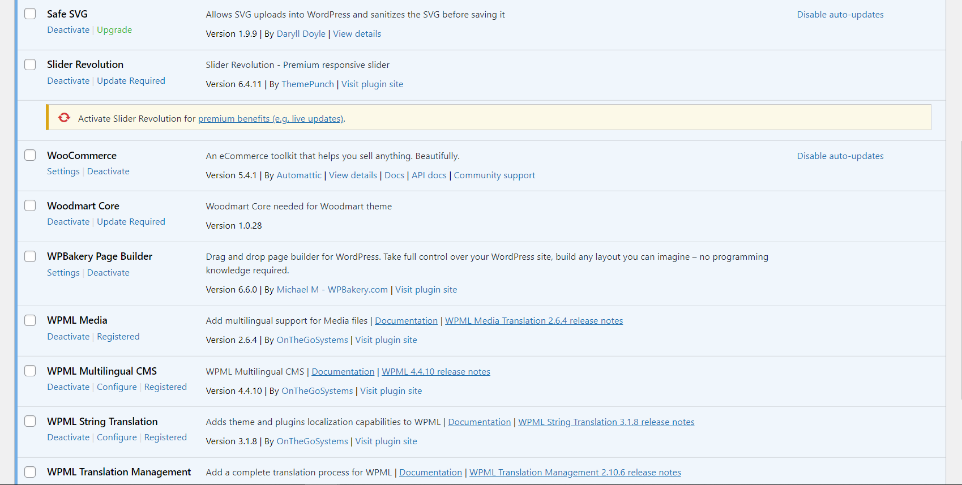Deactivate the WPML Media plugin
Viewport: 962px width, 485px height.
(68, 337)
